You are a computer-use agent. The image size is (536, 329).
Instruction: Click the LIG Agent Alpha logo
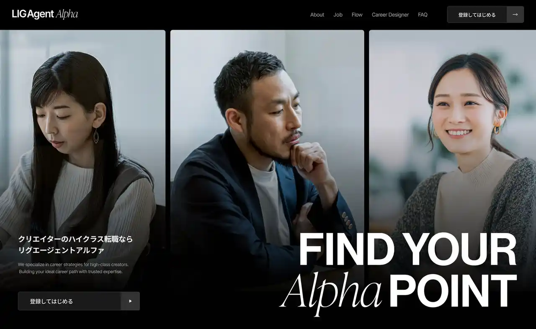(x=45, y=14)
